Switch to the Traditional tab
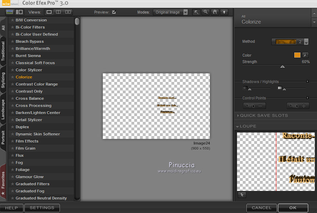The image size is (317, 213). pos(3,51)
